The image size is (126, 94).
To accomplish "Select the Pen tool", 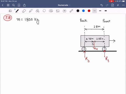I will point(17,11).
